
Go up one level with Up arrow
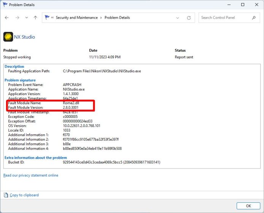pyautogui.click(x=35, y=17)
